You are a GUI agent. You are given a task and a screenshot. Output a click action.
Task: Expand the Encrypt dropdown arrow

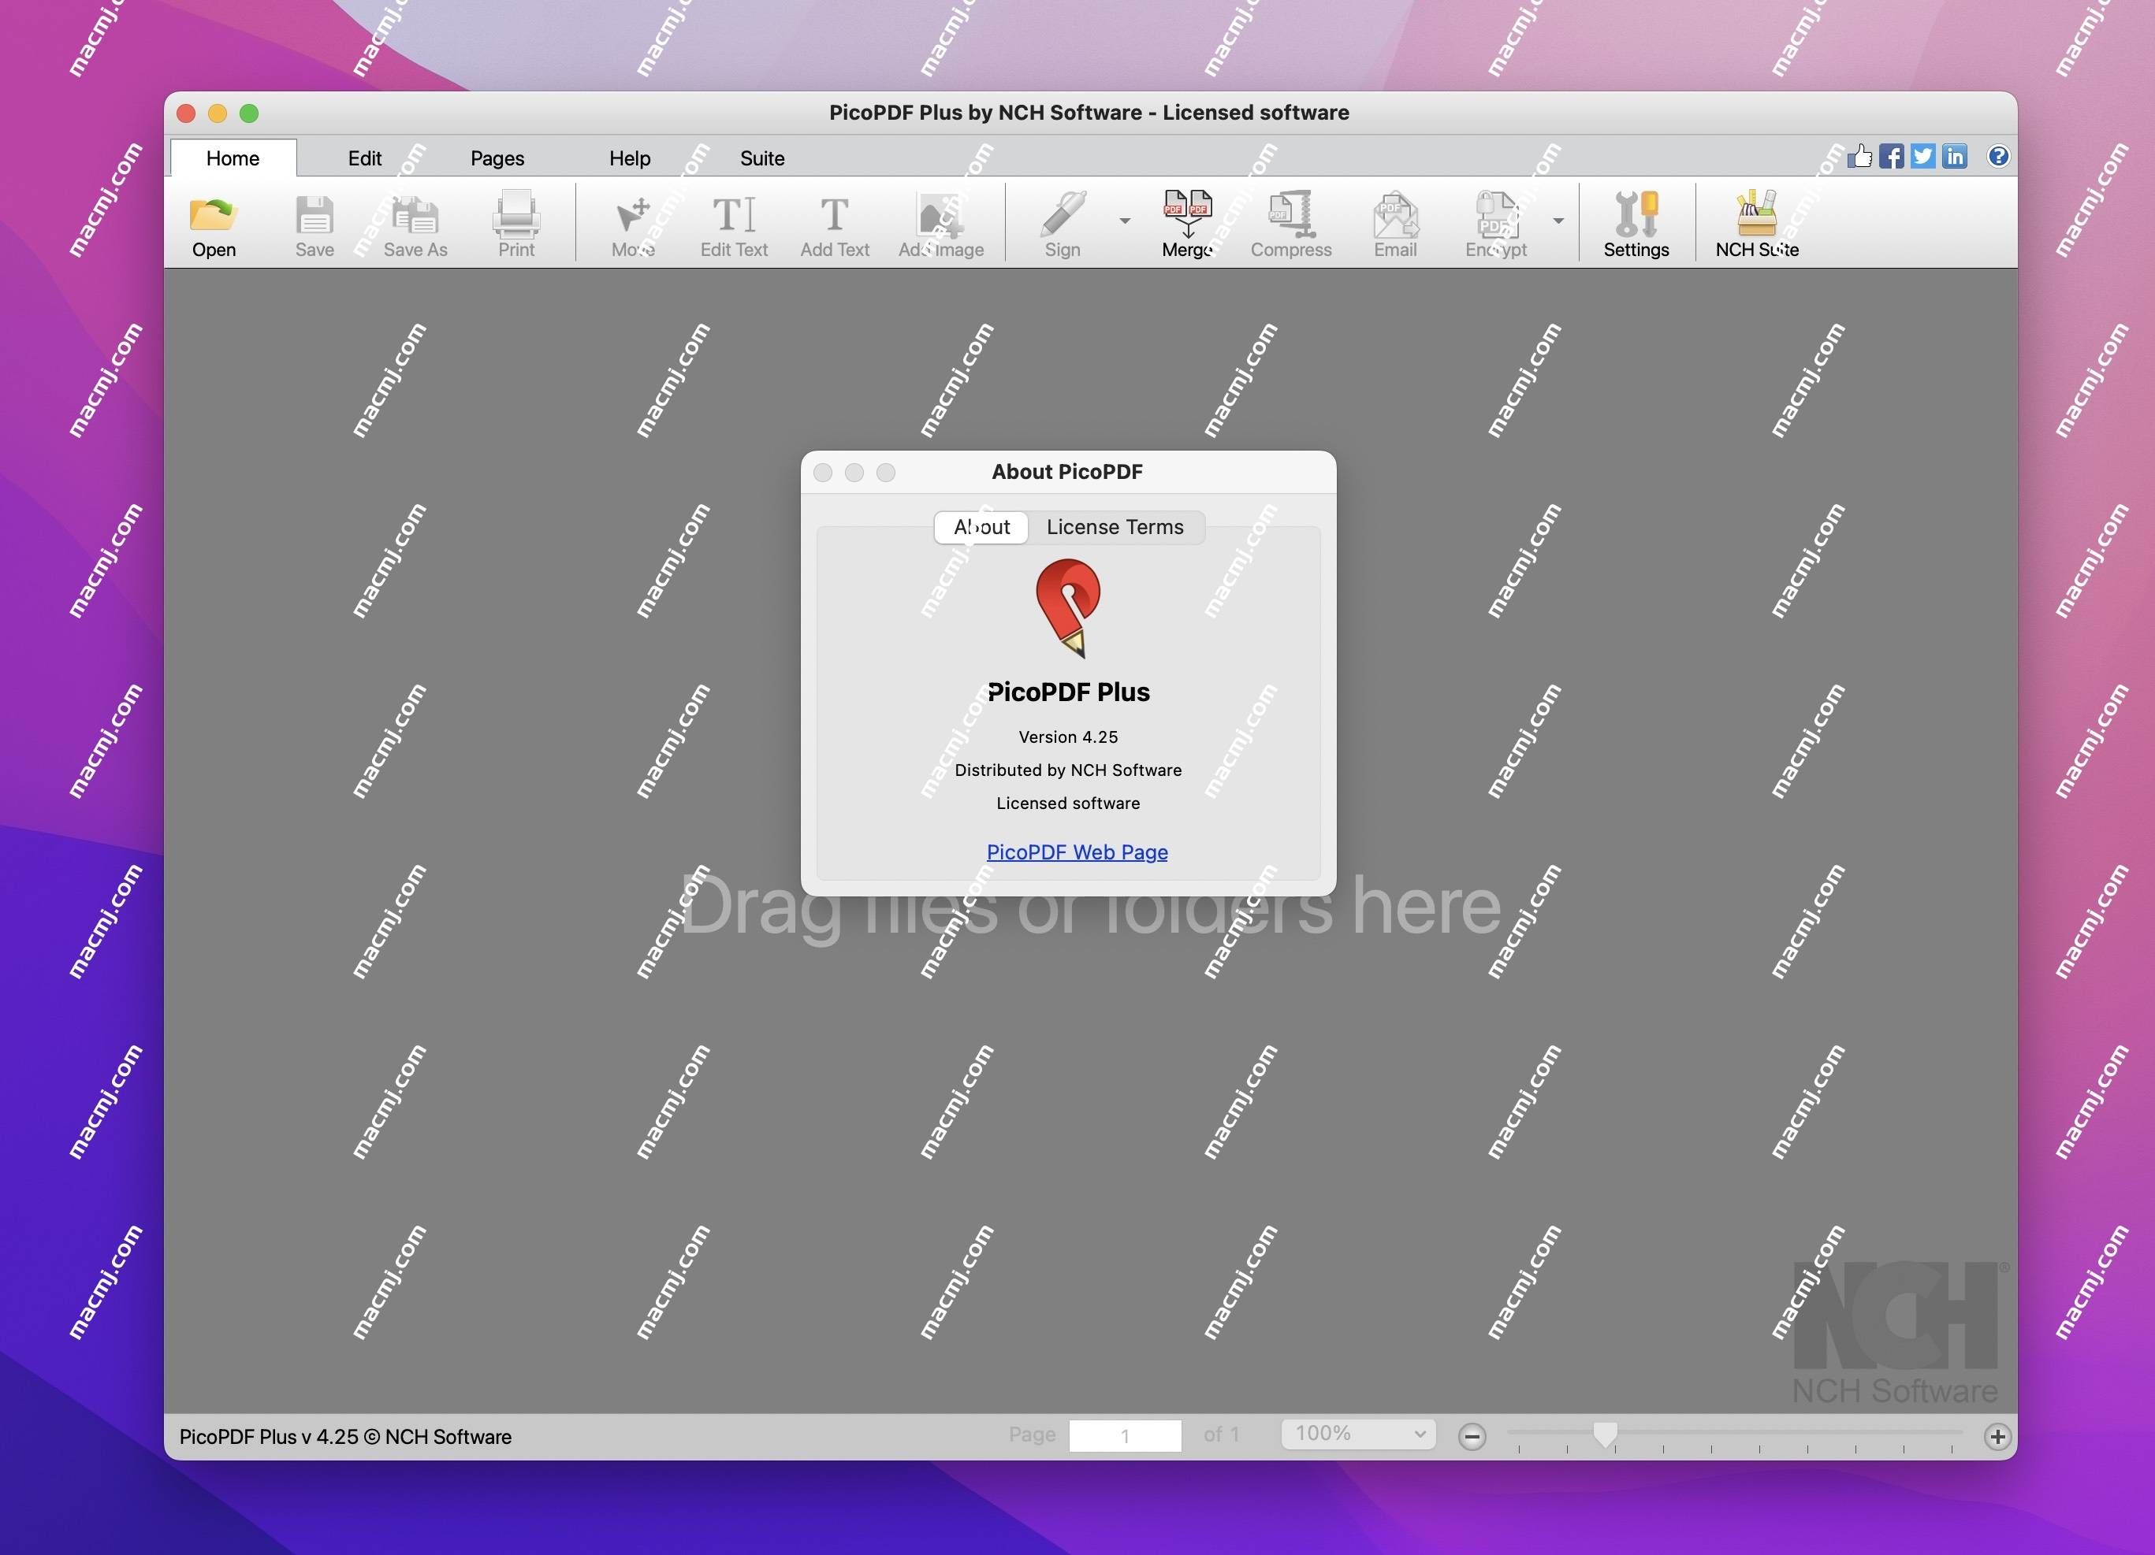click(1558, 221)
